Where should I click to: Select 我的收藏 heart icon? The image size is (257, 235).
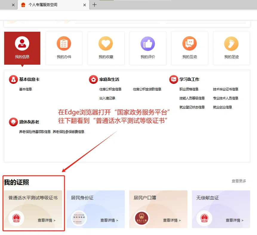(106, 44)
